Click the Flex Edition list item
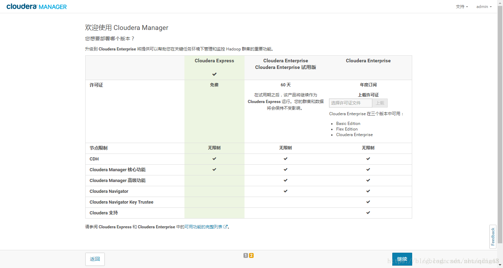 (347, 129)
